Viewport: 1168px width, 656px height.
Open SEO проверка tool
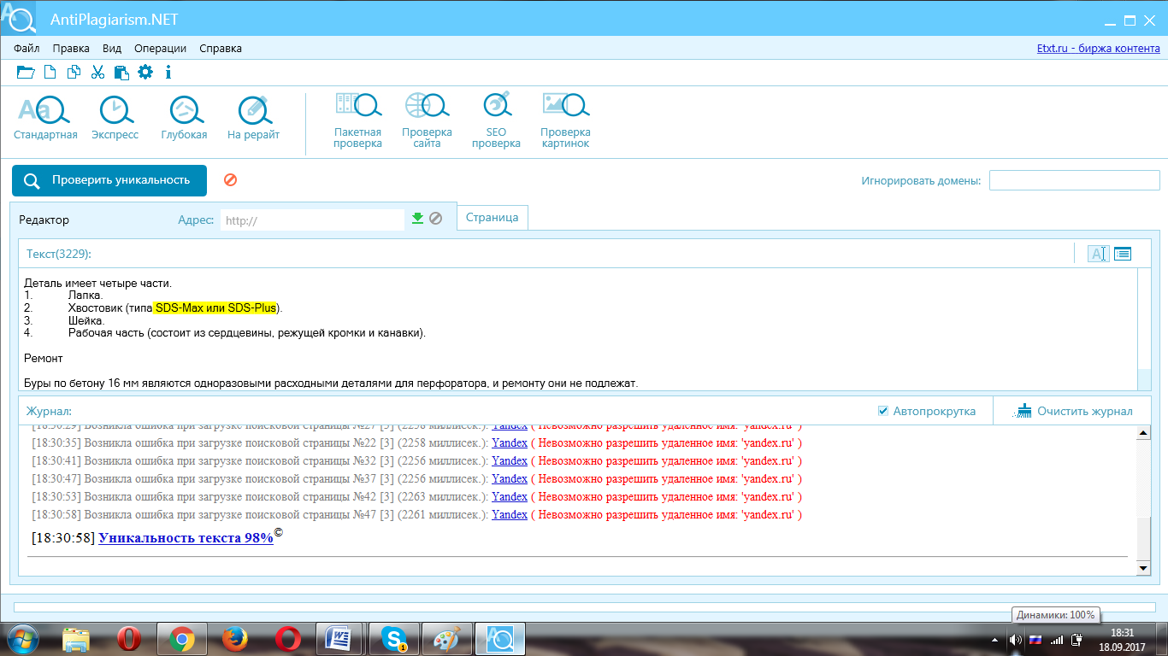click(496, 121)
